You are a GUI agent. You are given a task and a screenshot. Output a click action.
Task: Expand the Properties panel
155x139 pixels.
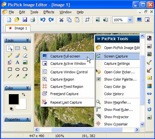coord(28,119)
